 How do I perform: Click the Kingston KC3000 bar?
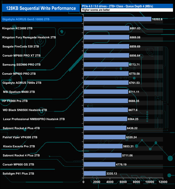point(106,28)
